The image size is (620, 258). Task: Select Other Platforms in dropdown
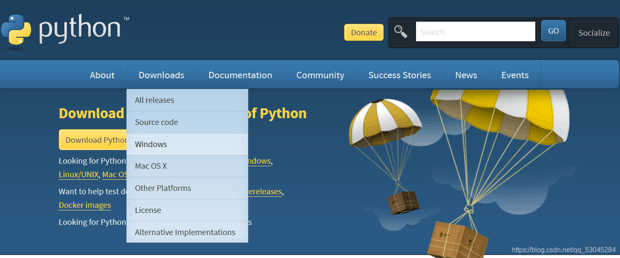click(x=187, y=188)
